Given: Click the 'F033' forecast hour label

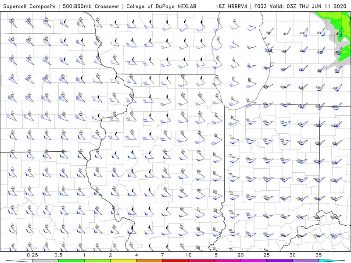Looking at the screenshot, I should point(261,6).
